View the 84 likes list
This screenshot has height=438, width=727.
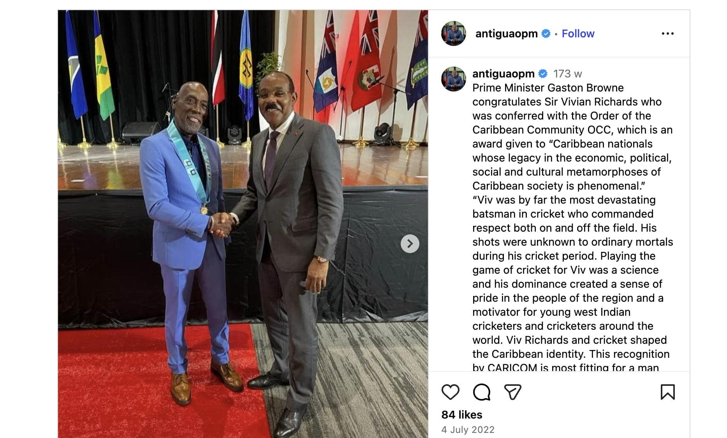(x=461, y=415)
